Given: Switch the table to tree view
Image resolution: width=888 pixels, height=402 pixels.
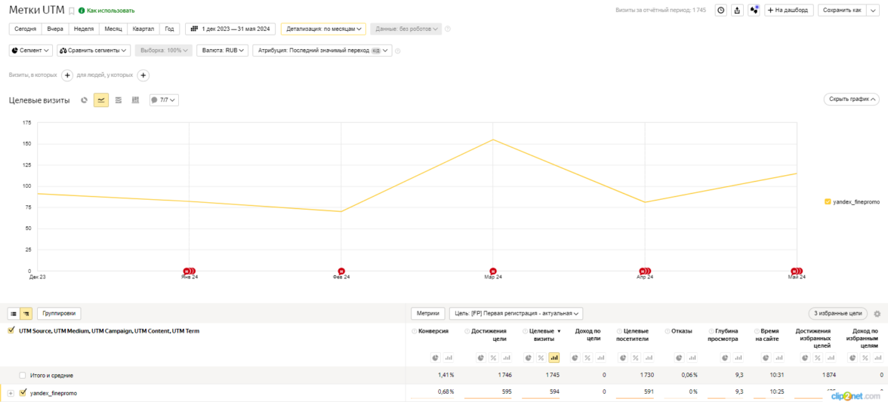Looking at the screenshot, I should (x=26, y=313).
